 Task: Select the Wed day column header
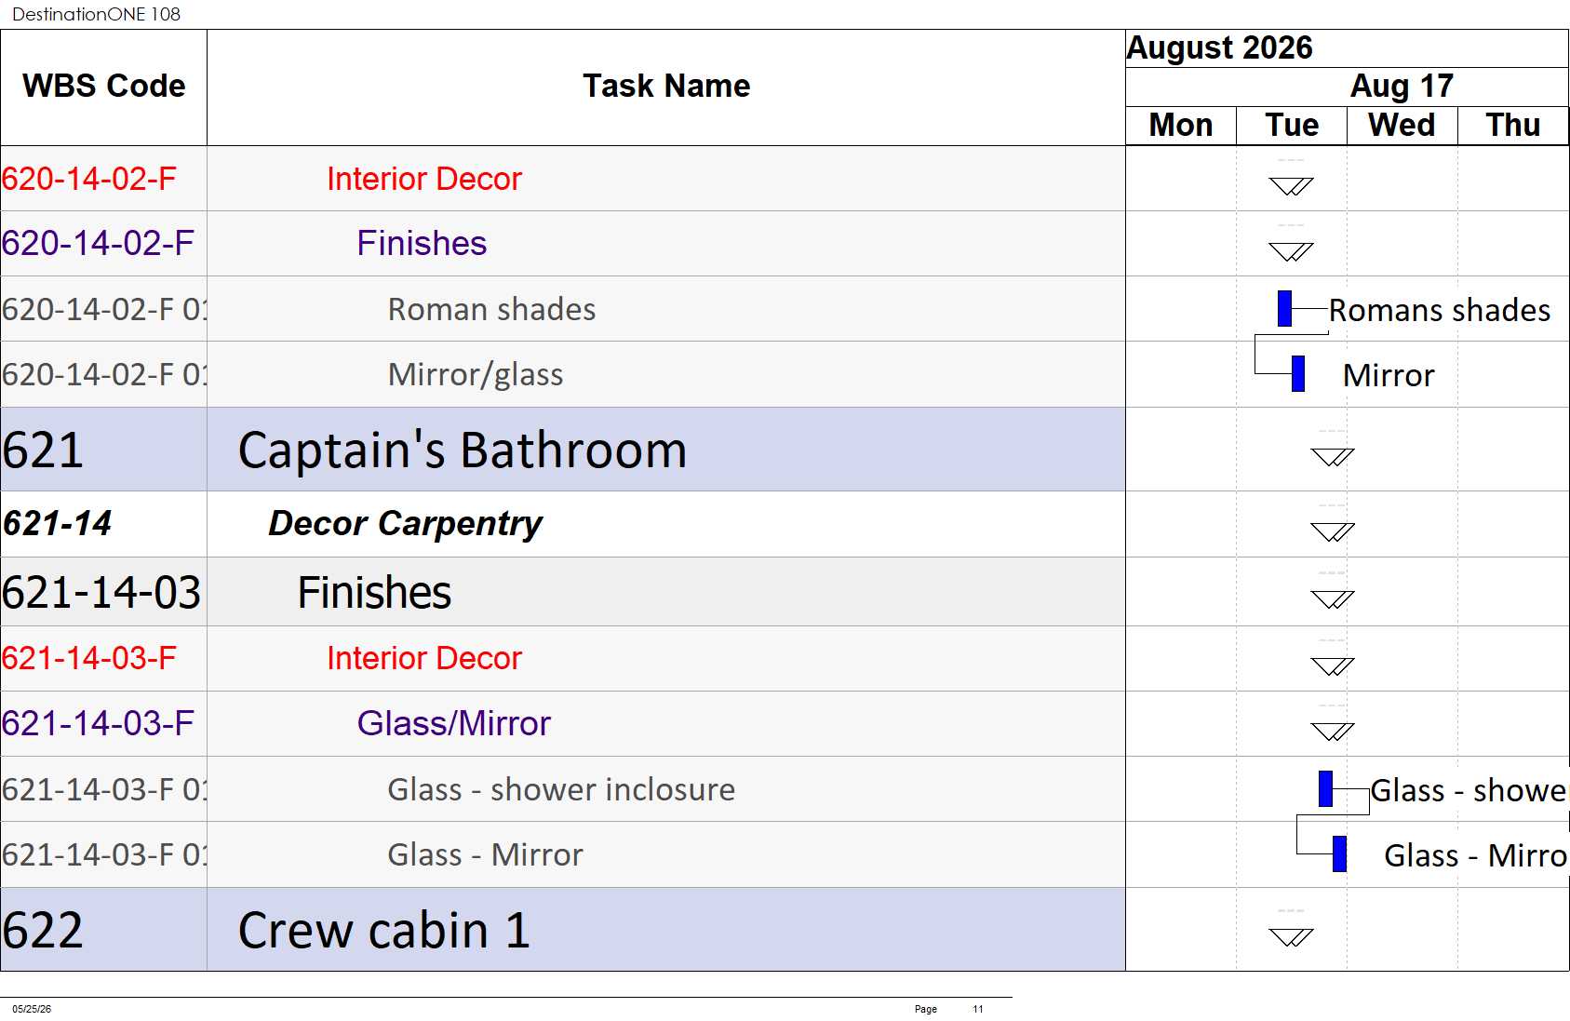tap(1402, 125)
